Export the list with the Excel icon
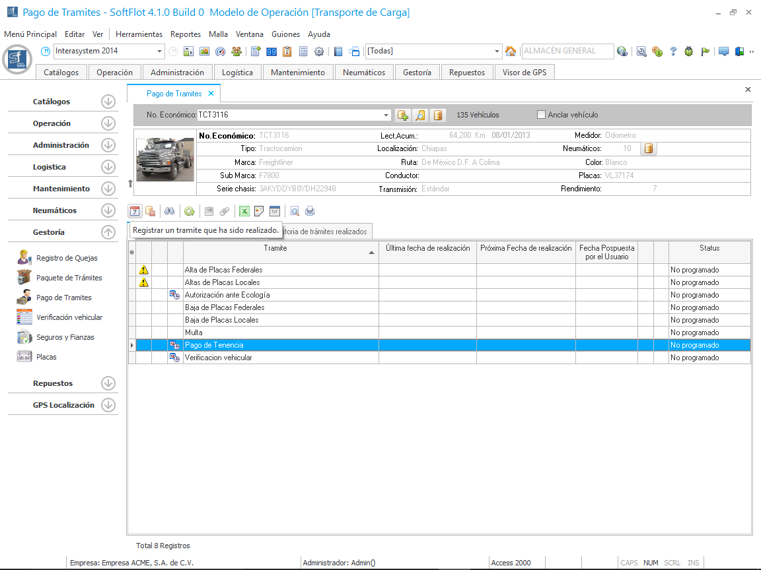Image resolution: width=761 pixels, height=570 pixels. click(244, 211)
